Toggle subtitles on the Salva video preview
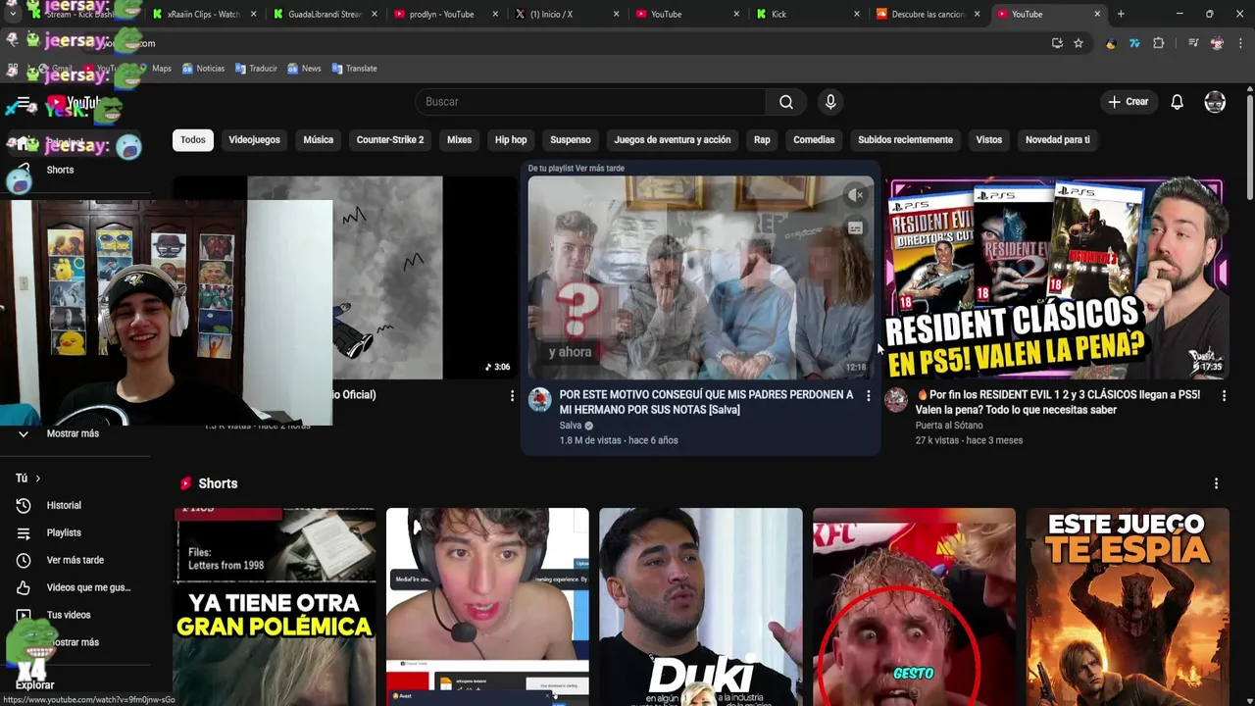 [855, 227]
